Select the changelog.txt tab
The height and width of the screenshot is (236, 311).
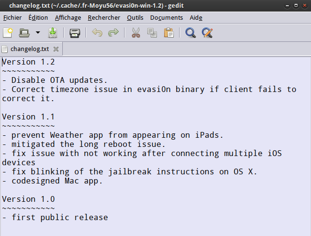(x=31, y=49)
